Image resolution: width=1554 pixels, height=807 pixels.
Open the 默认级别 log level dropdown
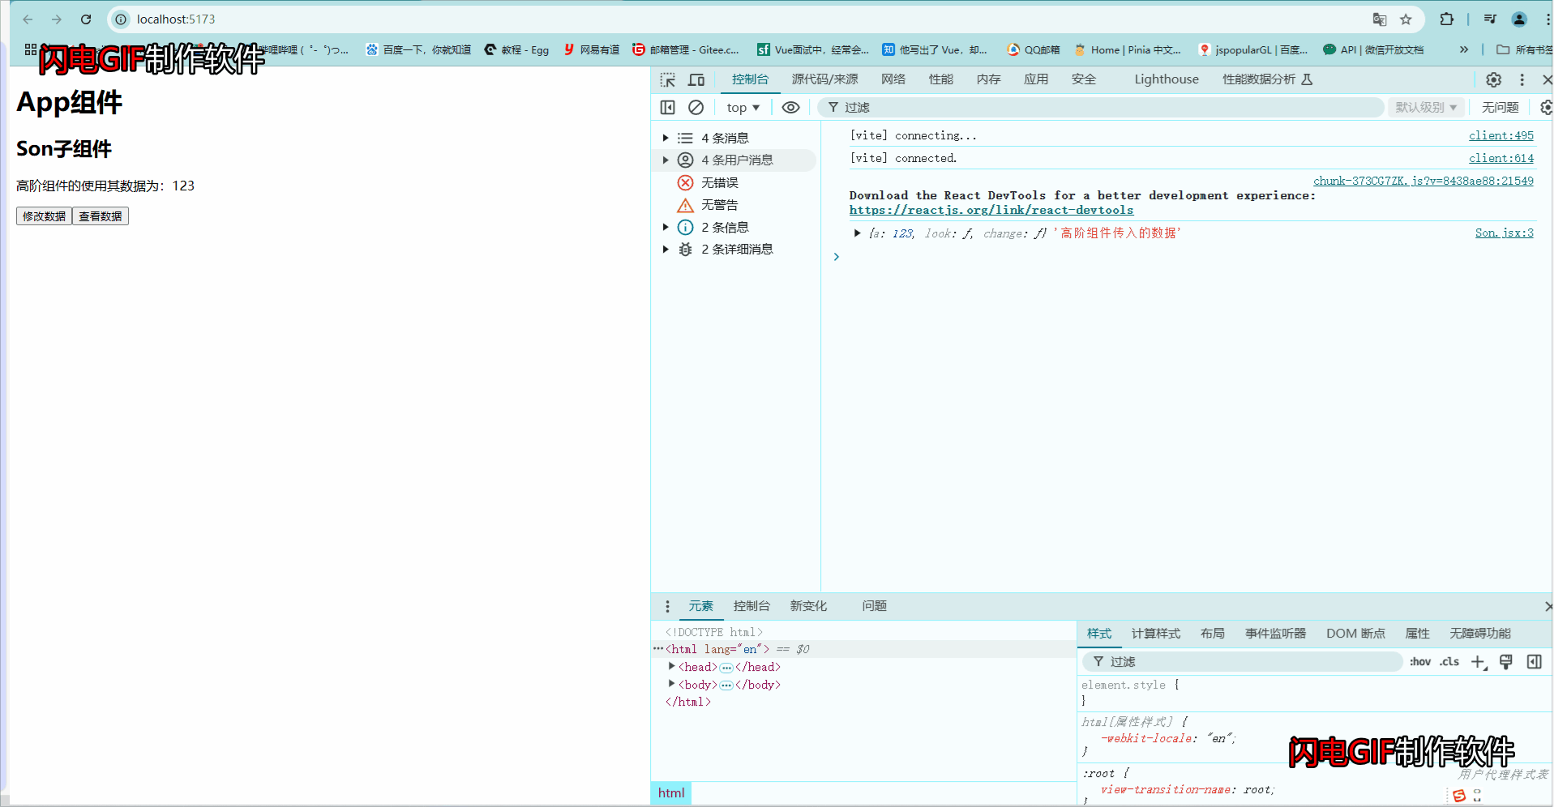[1425, 107]
